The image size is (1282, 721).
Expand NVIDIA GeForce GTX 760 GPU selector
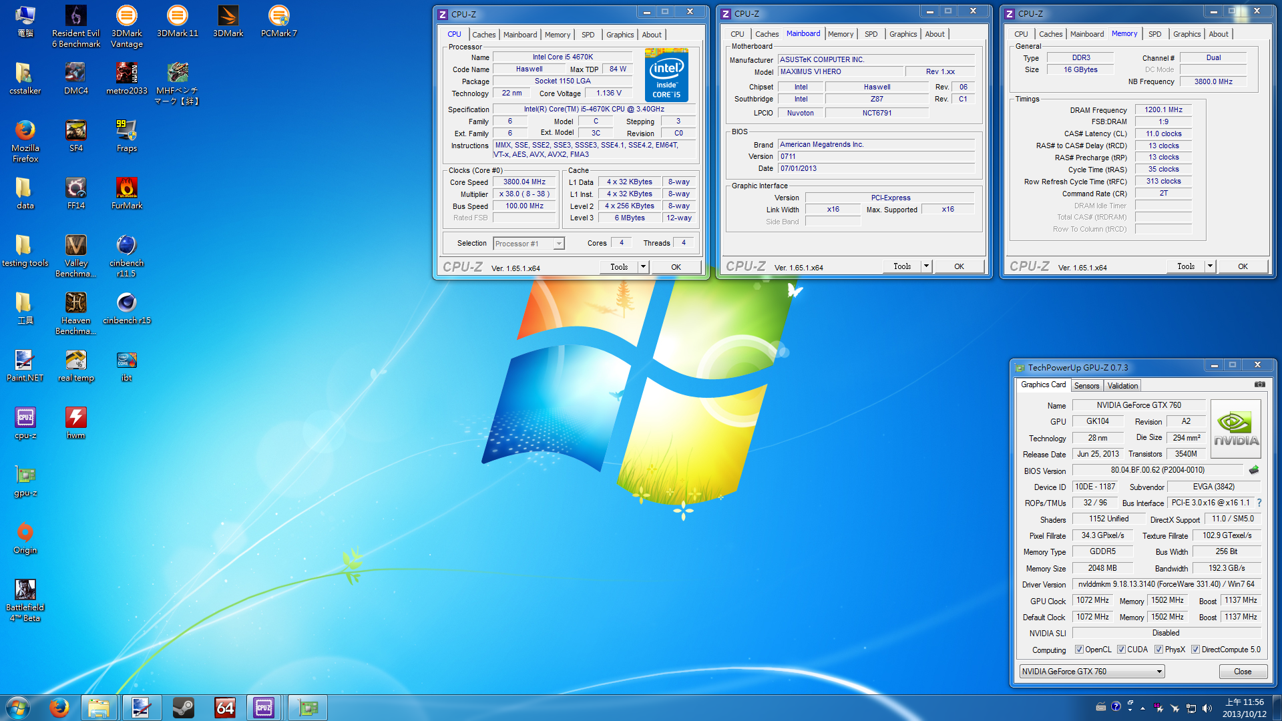click(x=1159, y=672)
